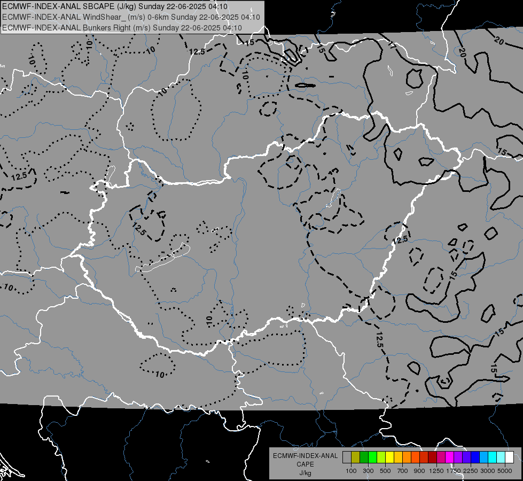
Task: Select the white legend swatch
Action: [x=510, y=457]
